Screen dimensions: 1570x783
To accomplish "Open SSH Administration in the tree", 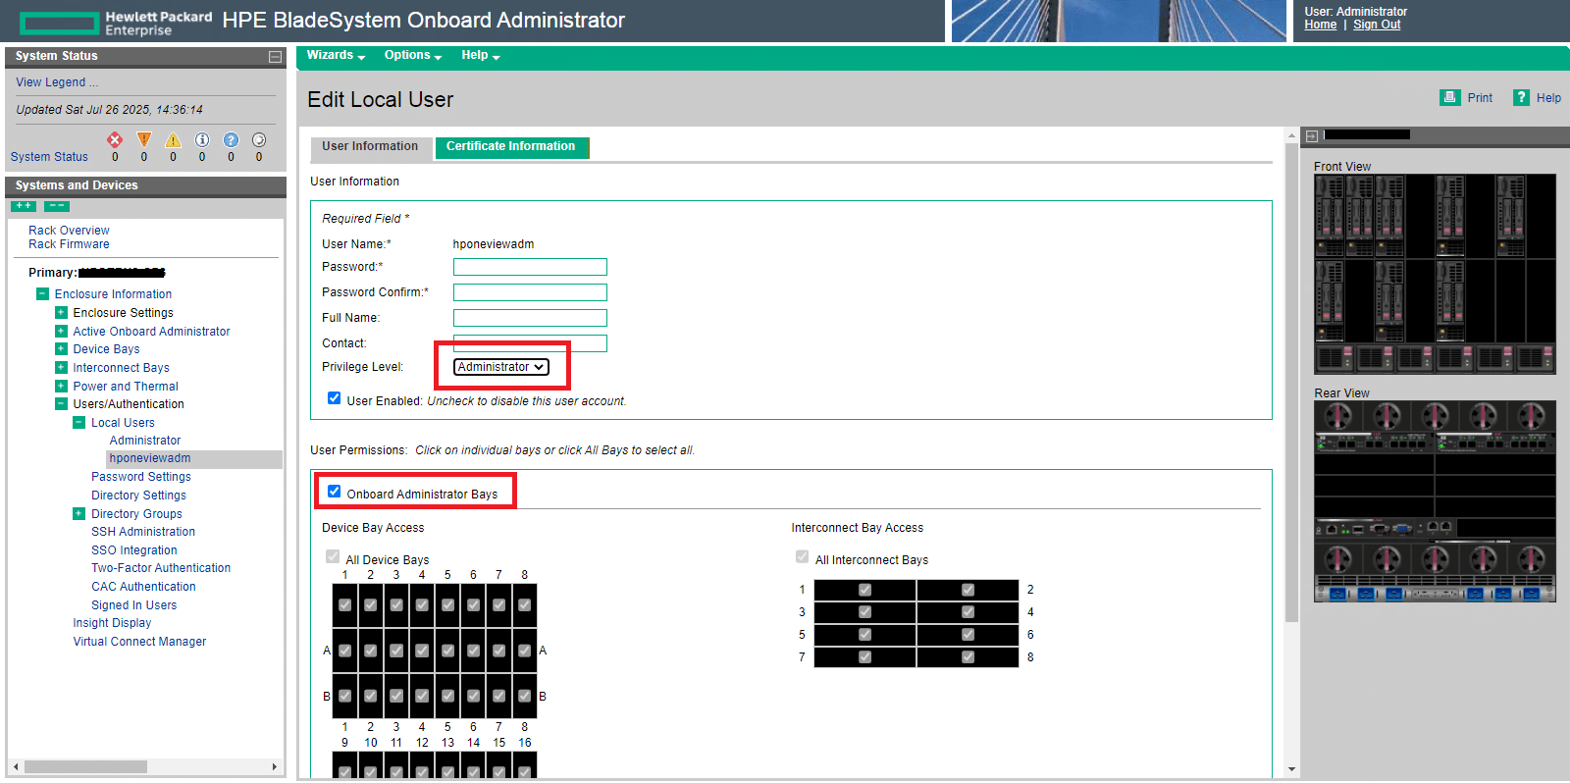I will click(x=143, y=532).
